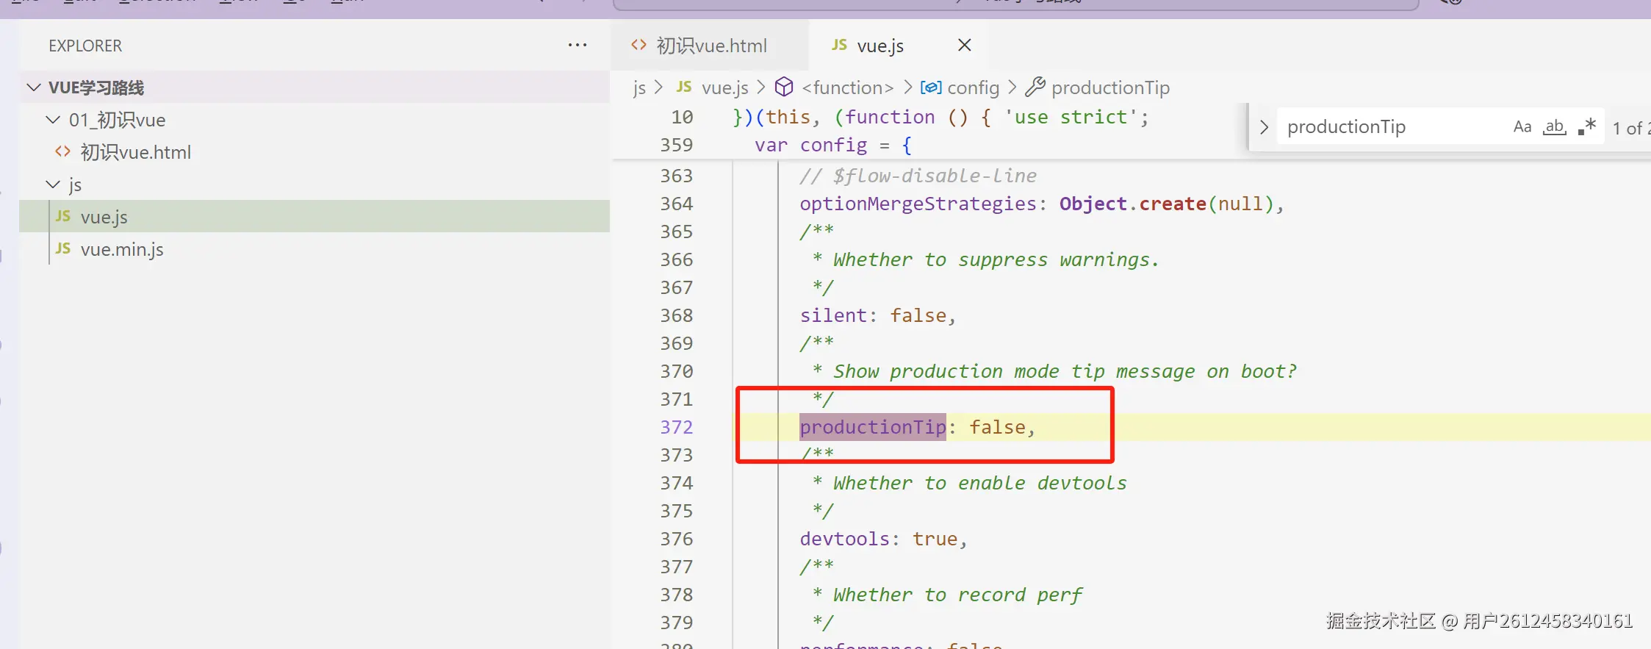Click line number 363 in the gutter

pos(676,176)
